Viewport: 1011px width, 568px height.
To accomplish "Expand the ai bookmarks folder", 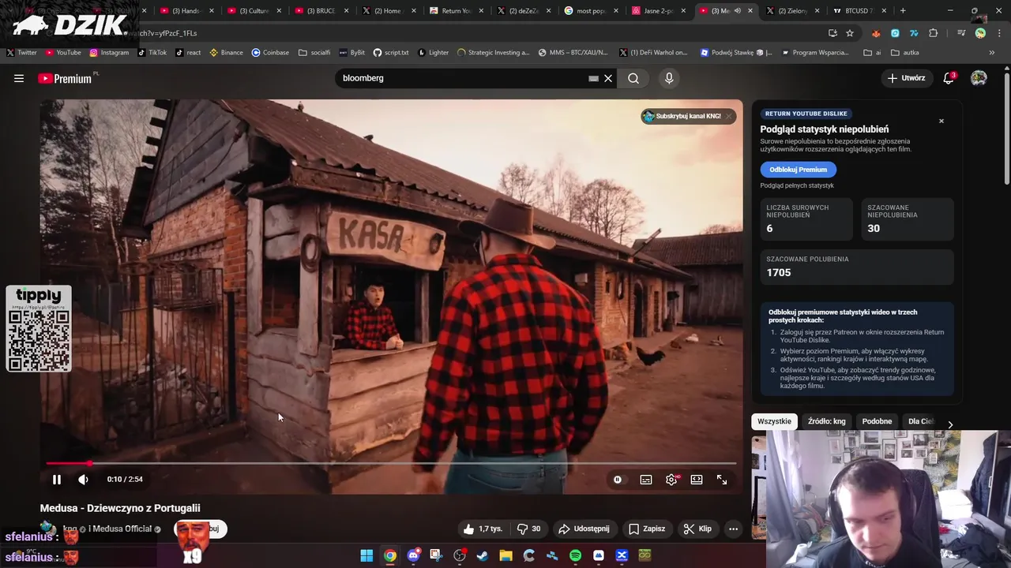I will [873, 53].
